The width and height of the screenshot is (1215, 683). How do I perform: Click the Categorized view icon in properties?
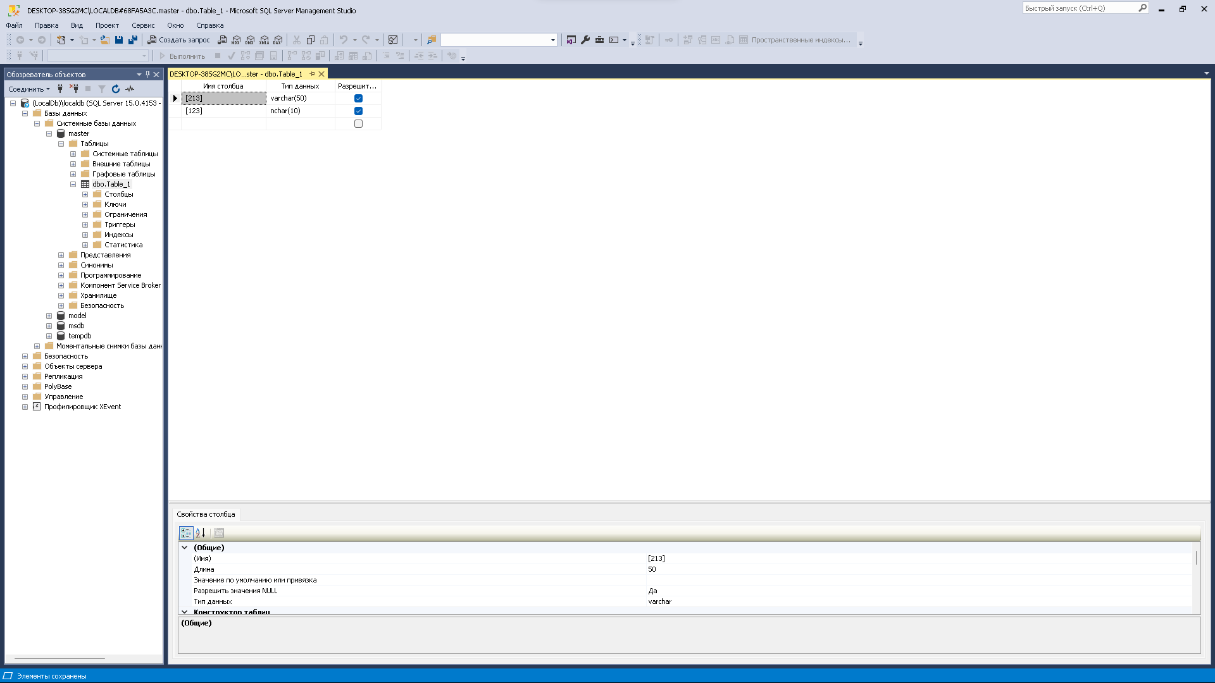[x=185, y=533]
